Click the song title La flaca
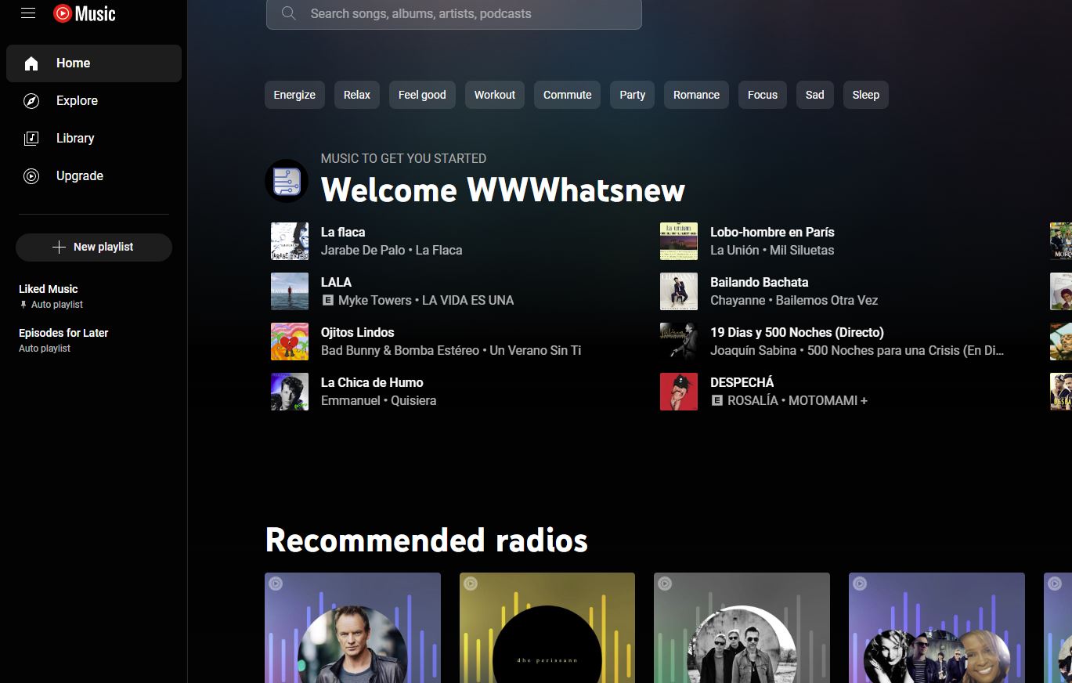 343,232
